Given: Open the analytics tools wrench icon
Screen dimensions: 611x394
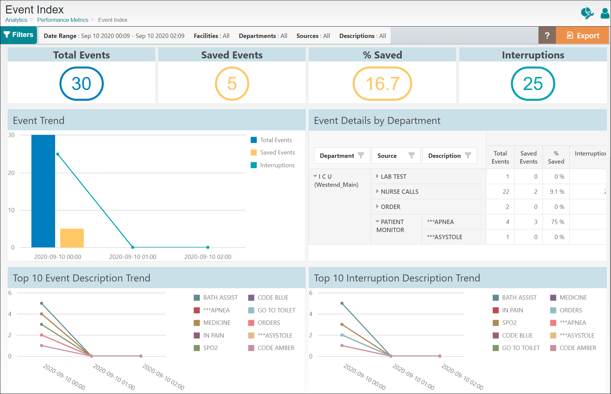Looking at the screenshot, I should pos(587,13).
